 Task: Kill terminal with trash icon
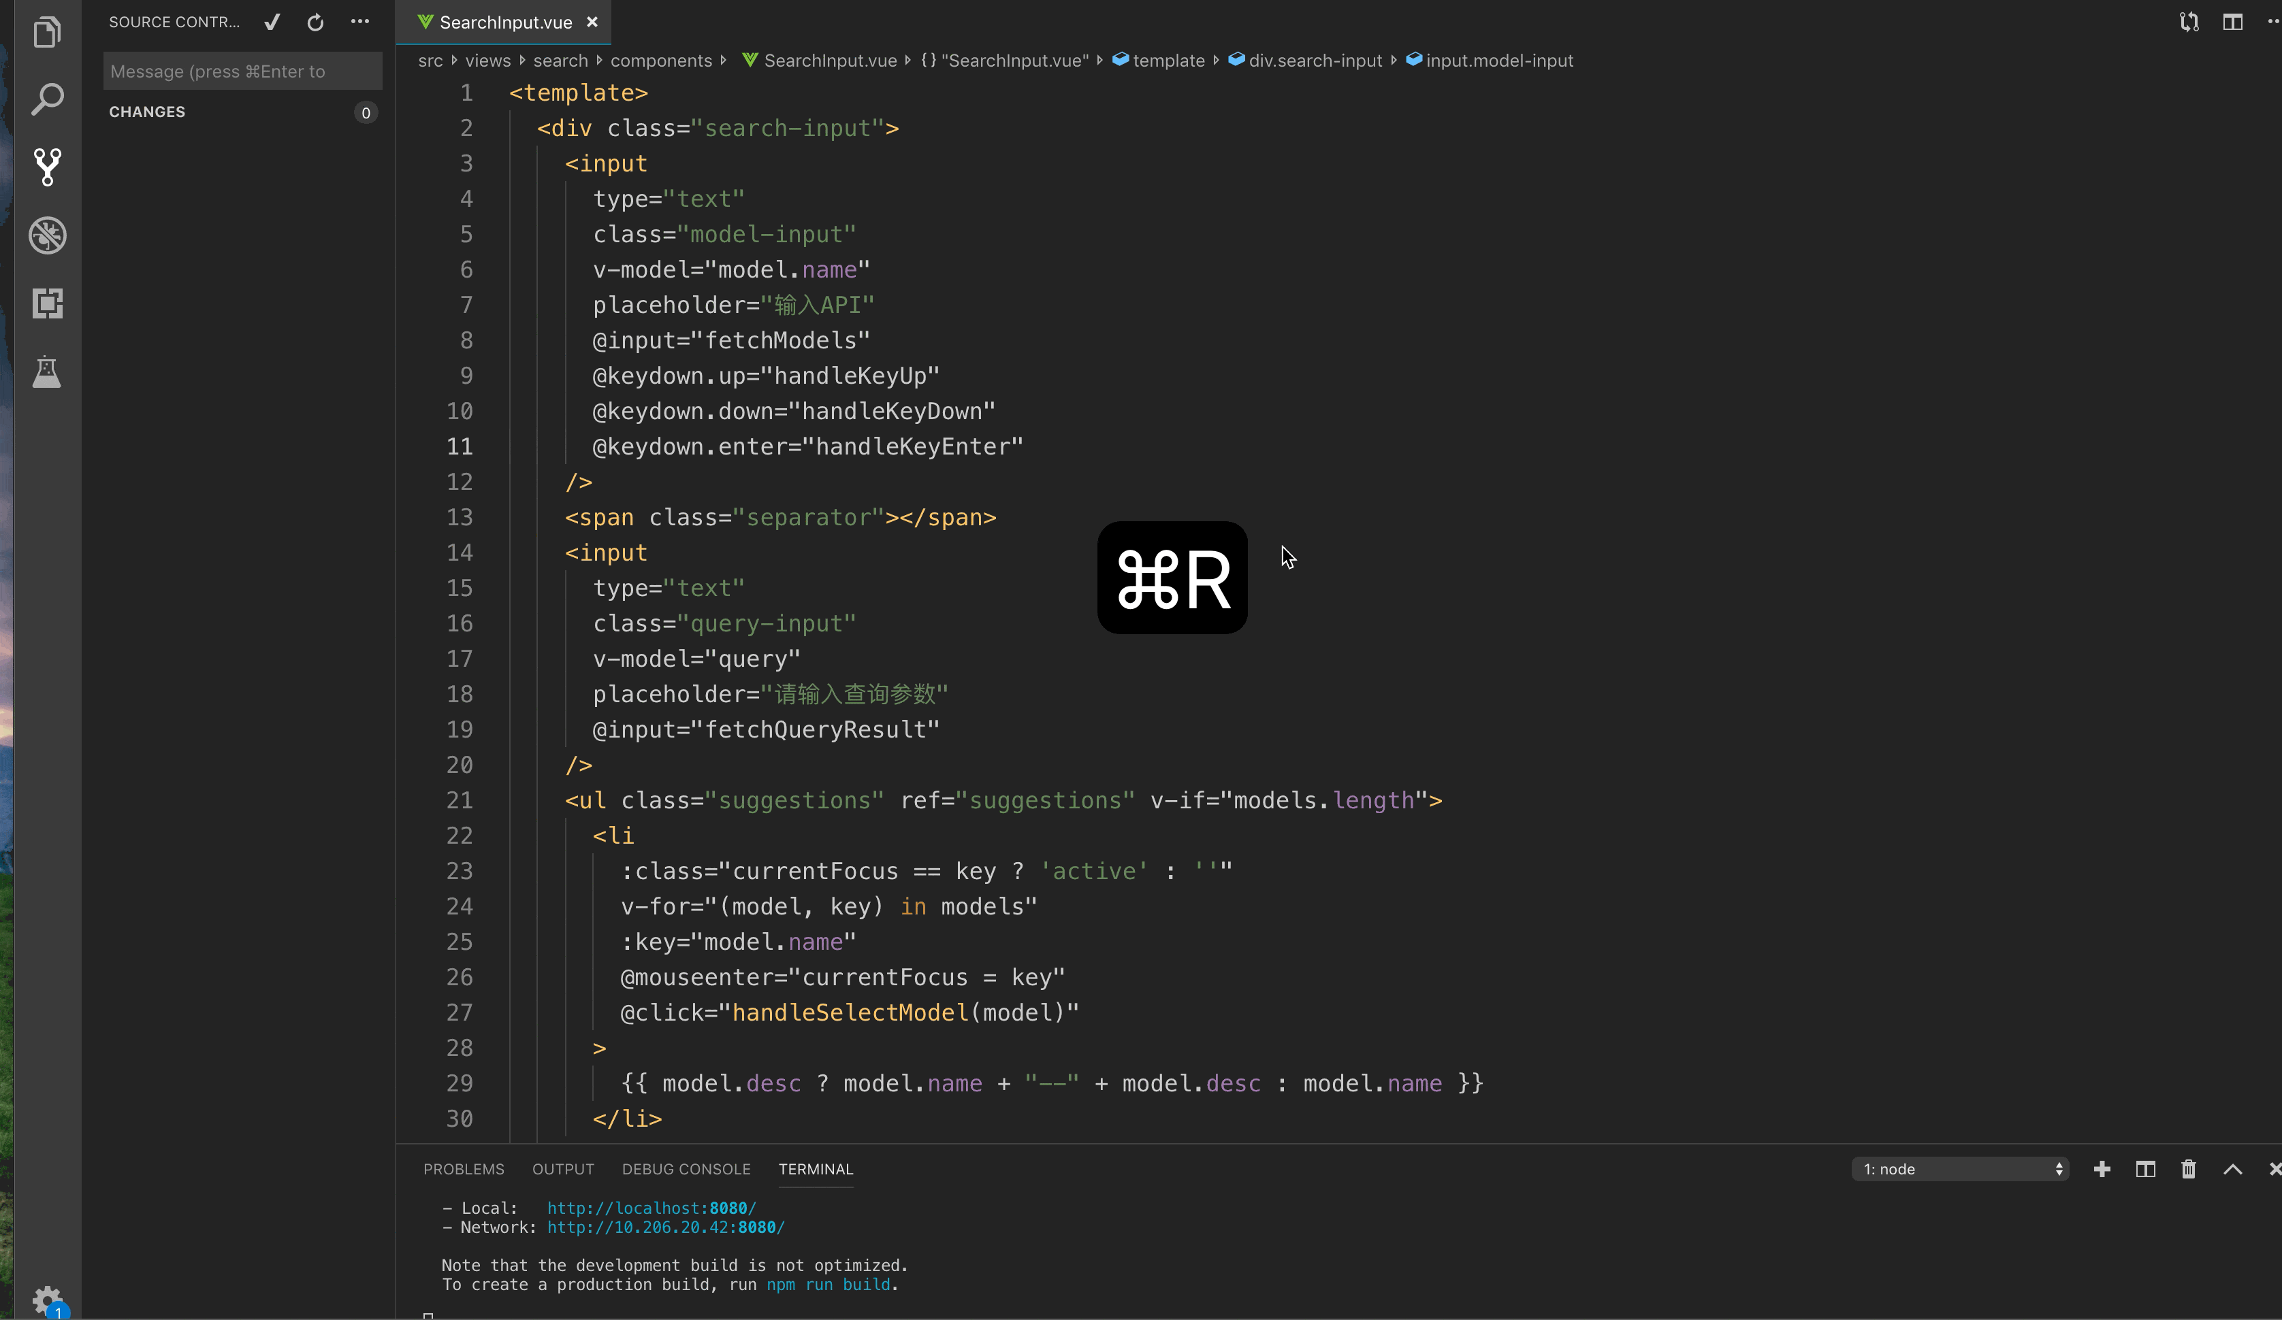(x=2189, y=1169)
